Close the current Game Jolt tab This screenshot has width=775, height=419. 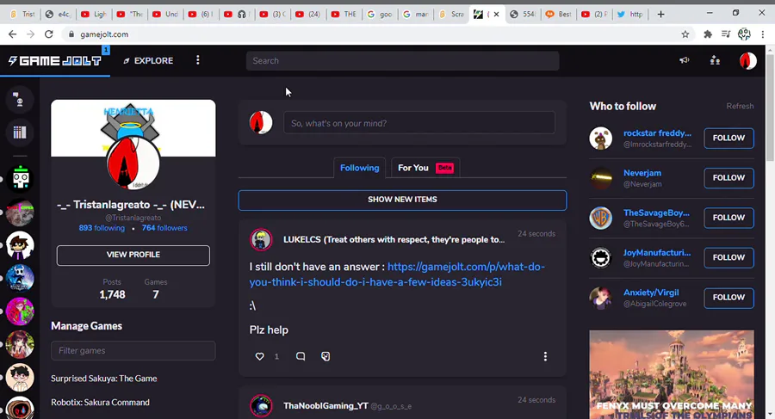(496, 15)
